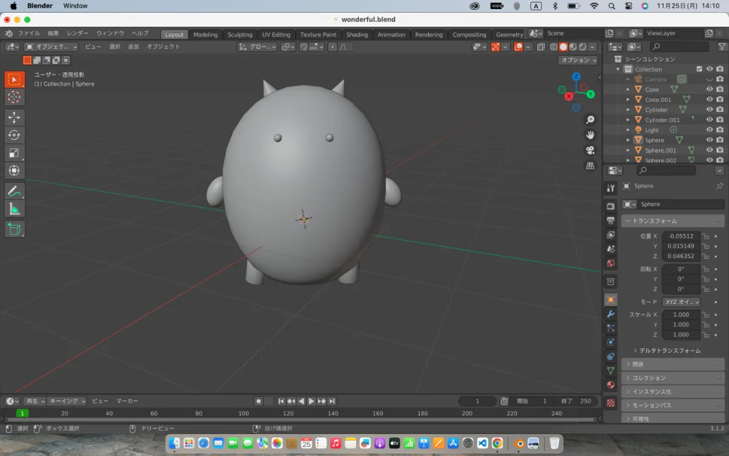Switch viewport to perspective/orthographic grid icon
The height and width of the screenshot is (456, 729).
590,166
